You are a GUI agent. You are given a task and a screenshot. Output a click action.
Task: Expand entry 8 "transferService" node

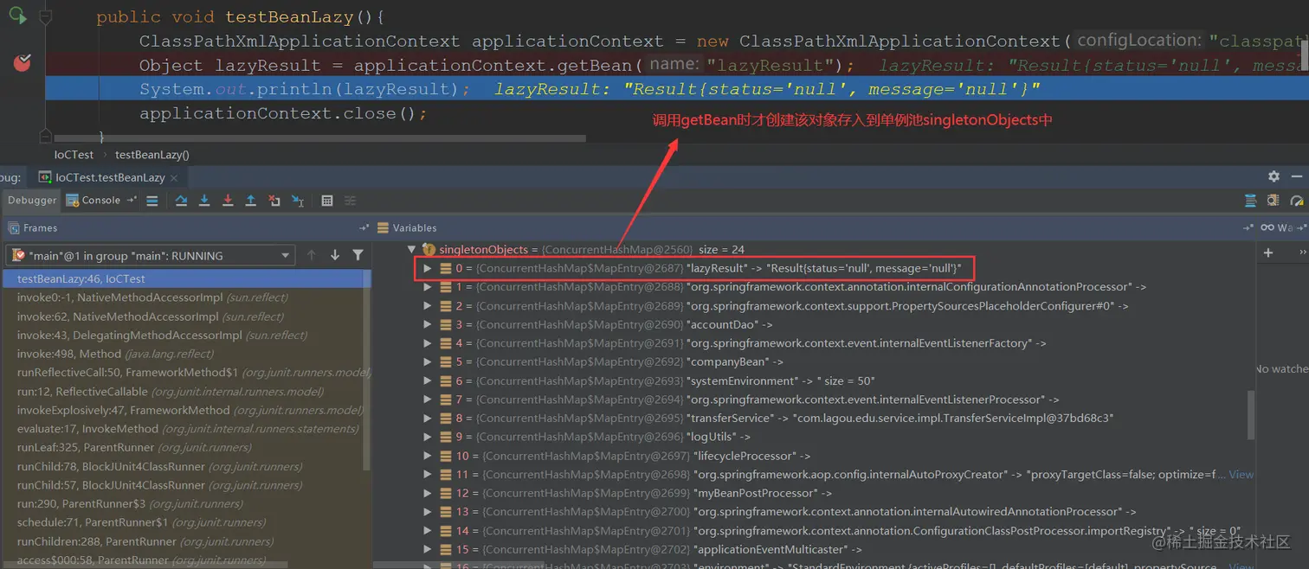click(428, 418)
